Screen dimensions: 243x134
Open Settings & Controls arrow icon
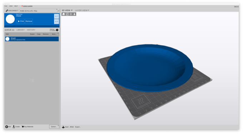tap(57, 30)
